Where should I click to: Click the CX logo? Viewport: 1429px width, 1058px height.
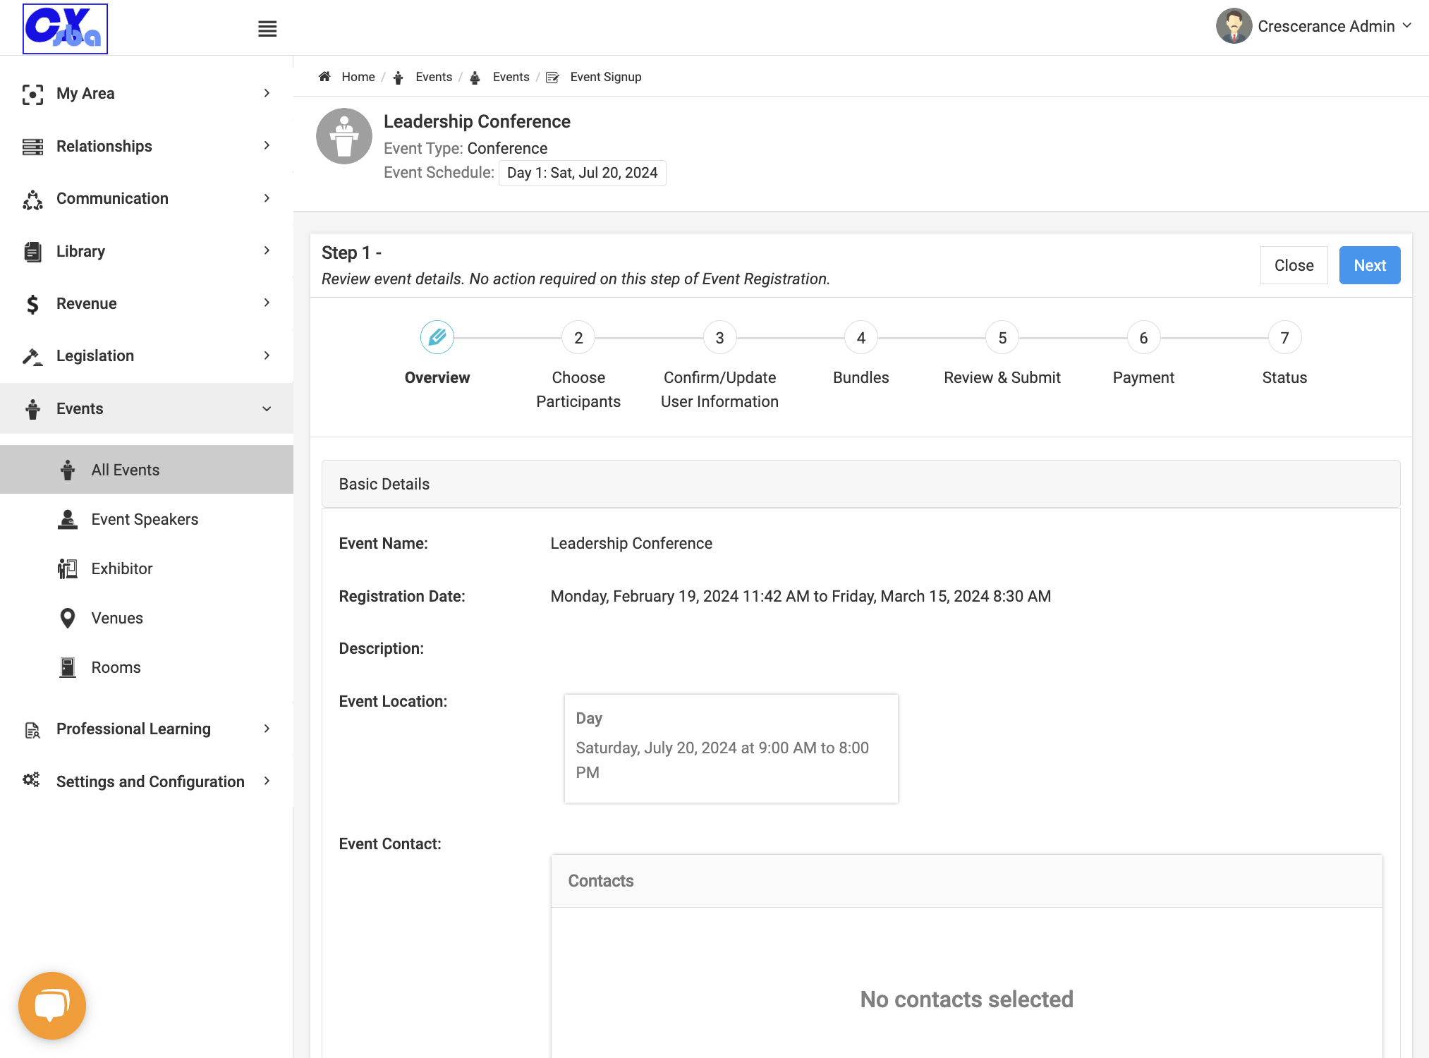pyautogui.click(x=65, y=28)
